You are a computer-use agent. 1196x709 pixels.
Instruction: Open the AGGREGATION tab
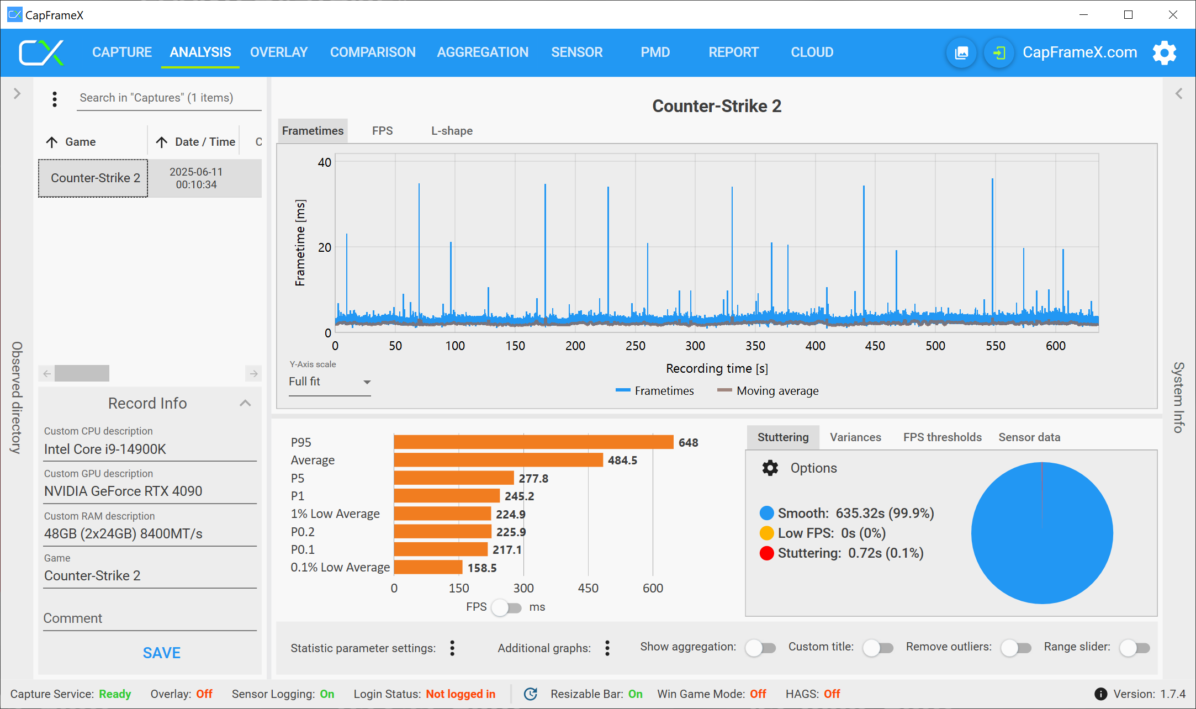[483, 52]
